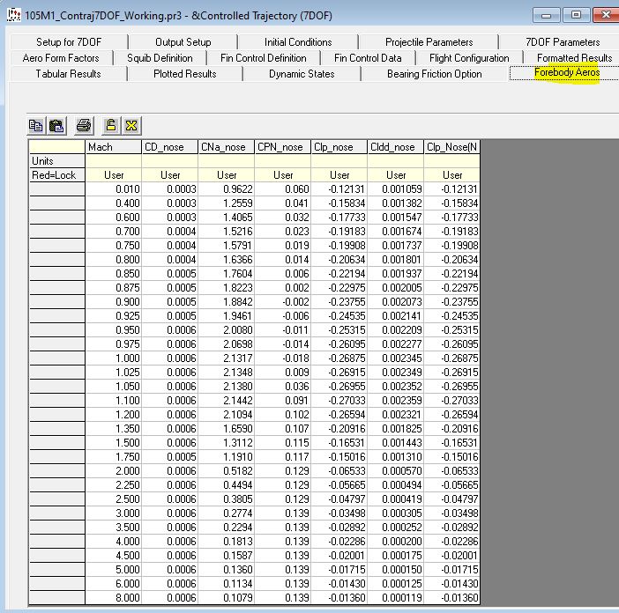Click the CNa_nose column header
619x613 pixels.
click(226, 147)
